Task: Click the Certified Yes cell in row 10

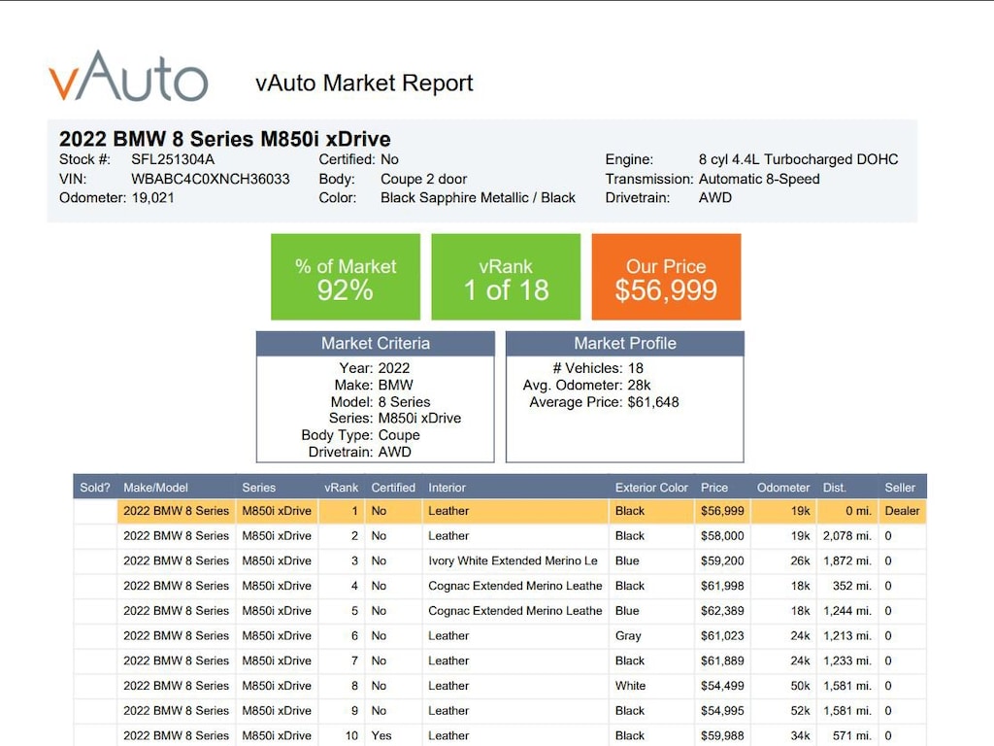Action: click(x=381, y=735)
